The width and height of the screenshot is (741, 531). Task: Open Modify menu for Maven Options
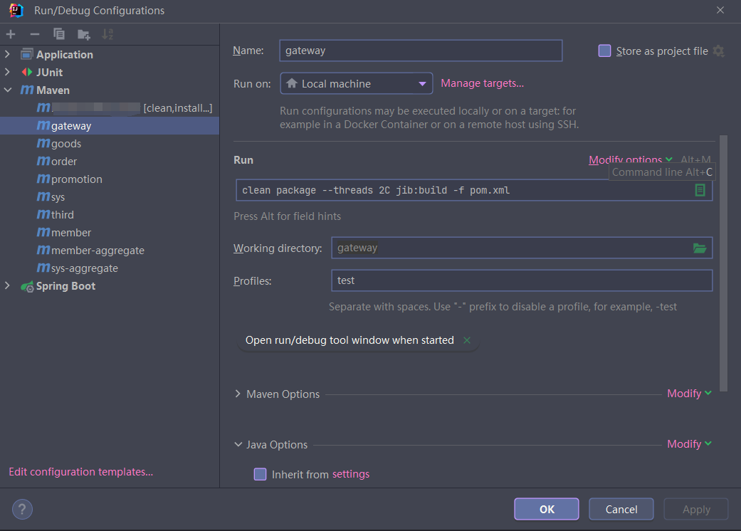pyautogui.click(x=689, y=394)
